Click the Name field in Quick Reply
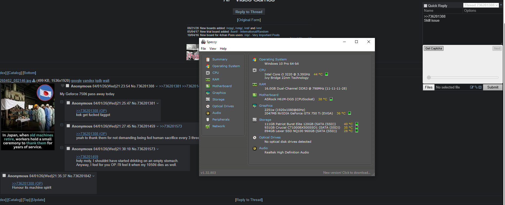This screenshot has height=205, width=505. pos(442,11)
